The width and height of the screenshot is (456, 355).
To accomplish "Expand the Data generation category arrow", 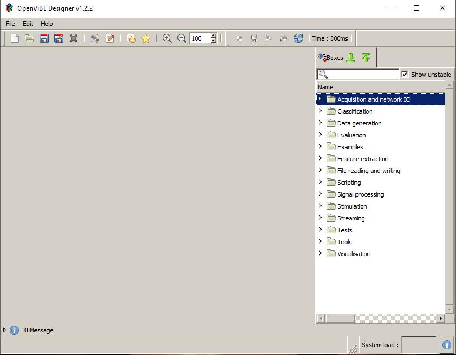I will click(320, 123).
